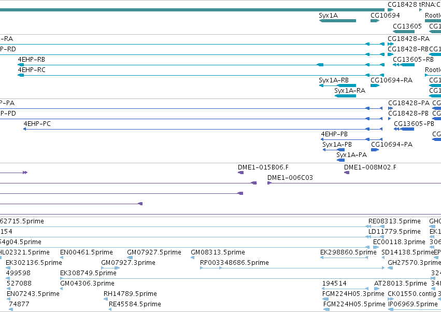Click the CG13605 gene label
The height and width of the screenshot is (312, 441).
[x=407, y=26]
